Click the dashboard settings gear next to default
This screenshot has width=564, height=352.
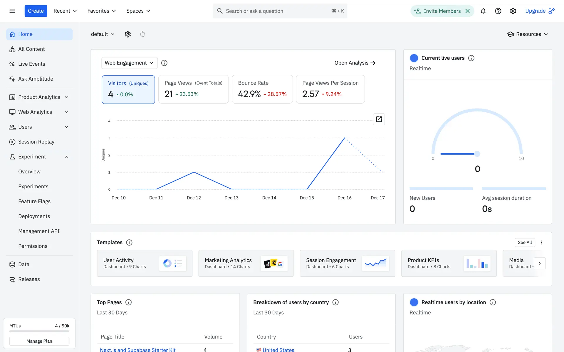click(127, 34)
